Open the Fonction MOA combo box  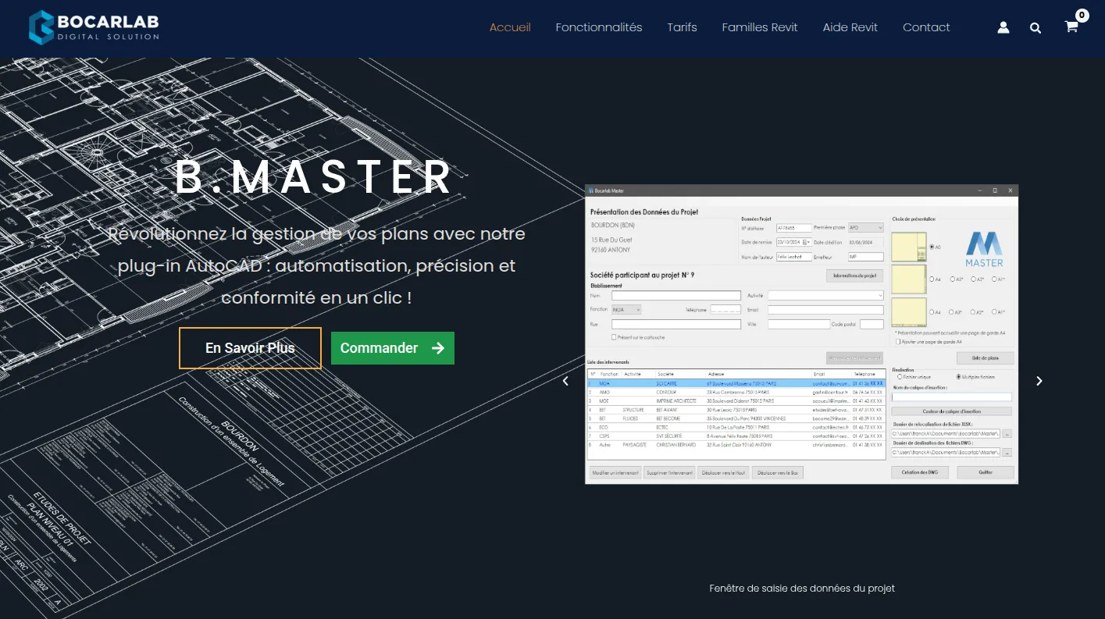626,310
